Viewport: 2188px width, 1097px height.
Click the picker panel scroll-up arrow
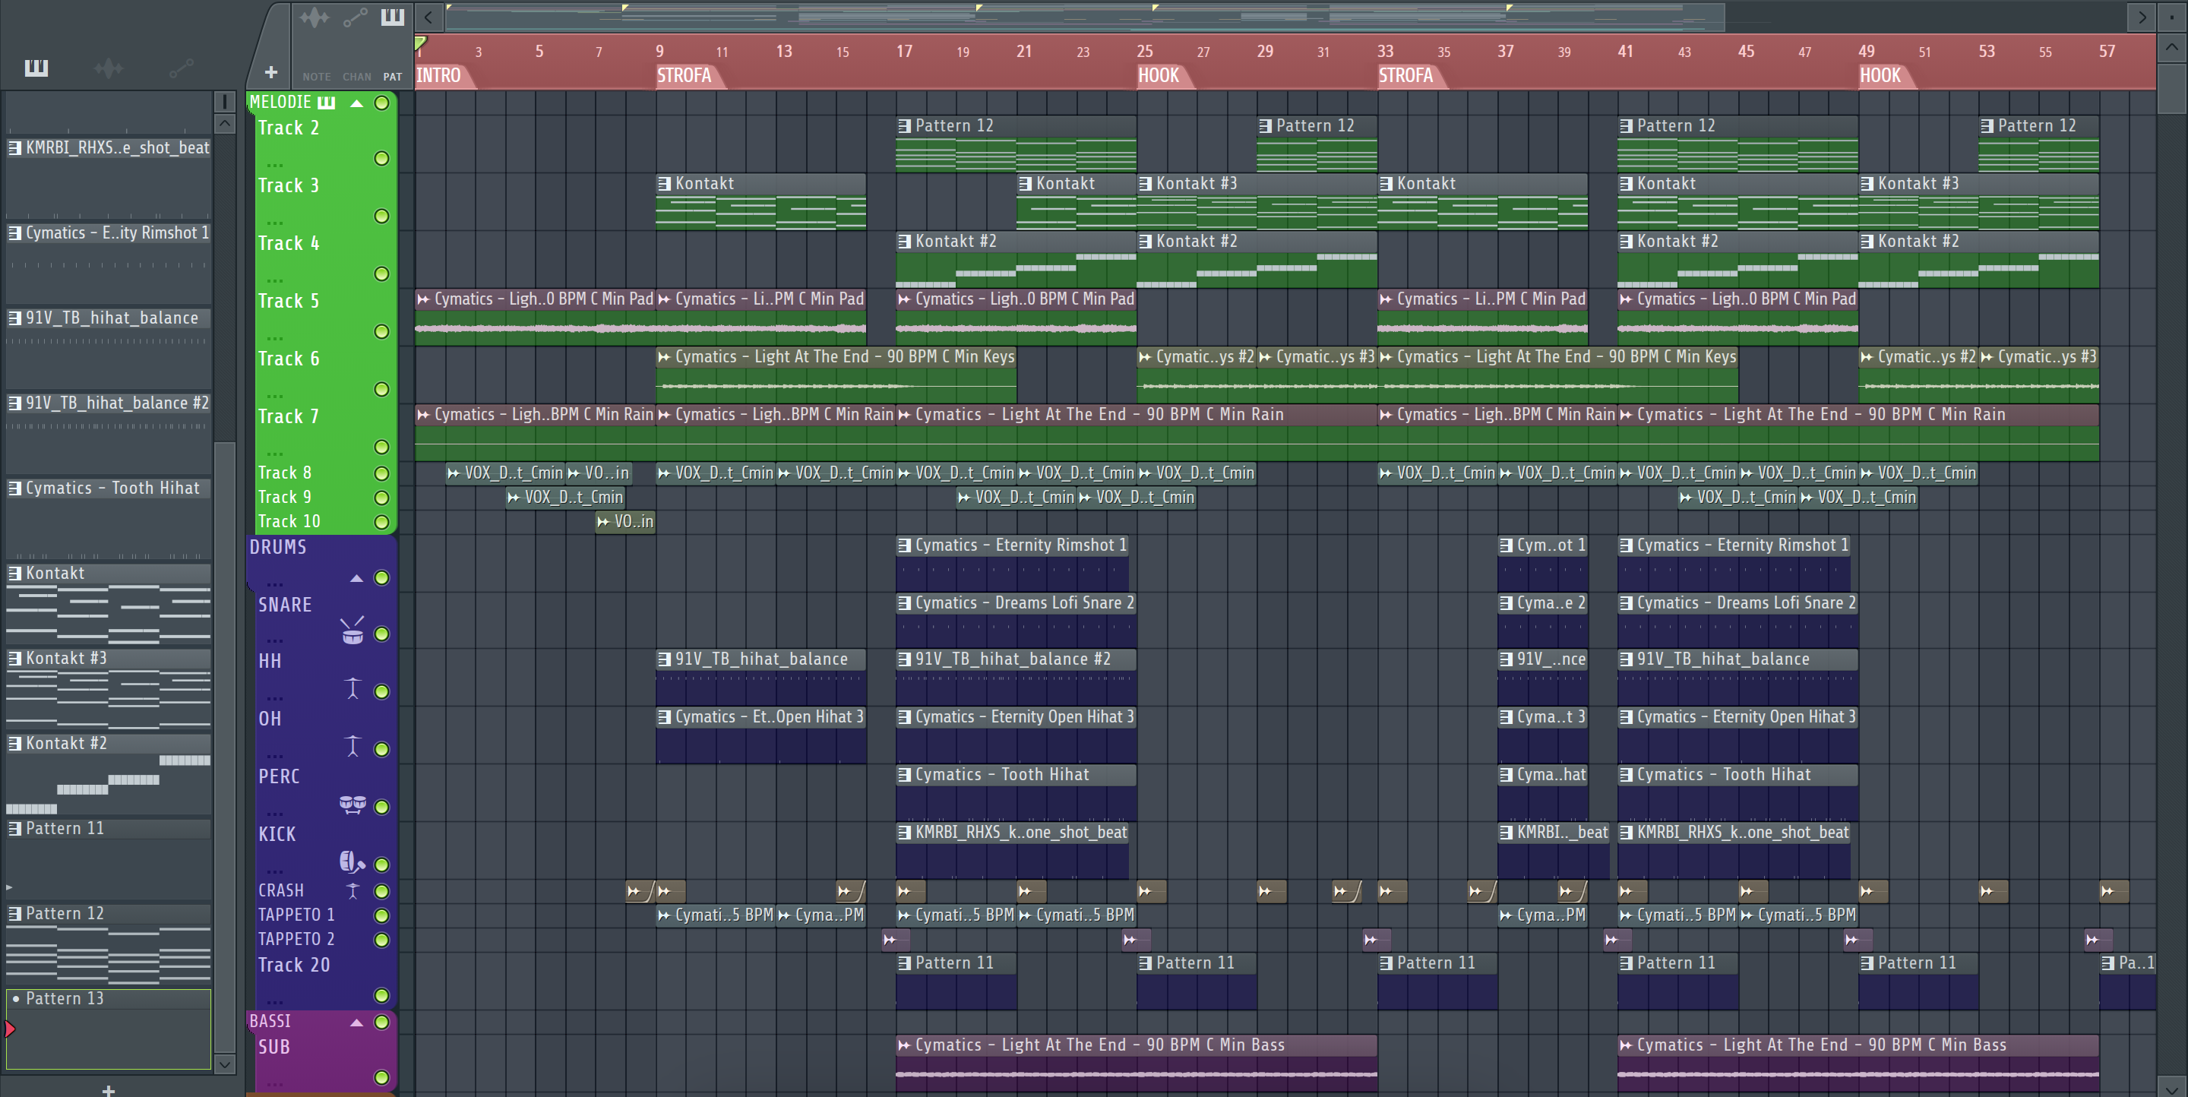coord(224,124)
